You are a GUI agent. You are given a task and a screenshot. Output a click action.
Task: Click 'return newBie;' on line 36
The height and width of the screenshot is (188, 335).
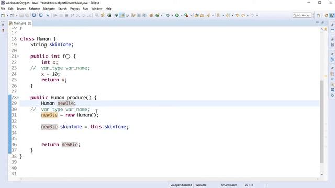[61, 145]
